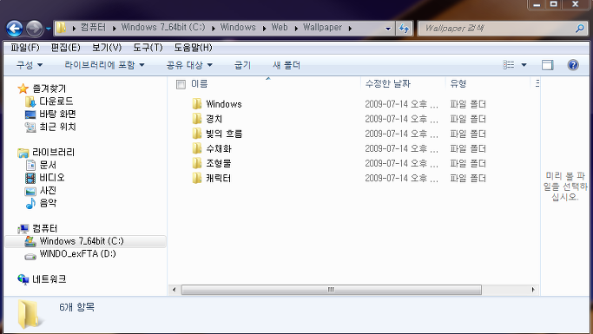This screenshot has width=593, height=334.
Task: Sort by the 이름 column header
Action: point(200,84)
